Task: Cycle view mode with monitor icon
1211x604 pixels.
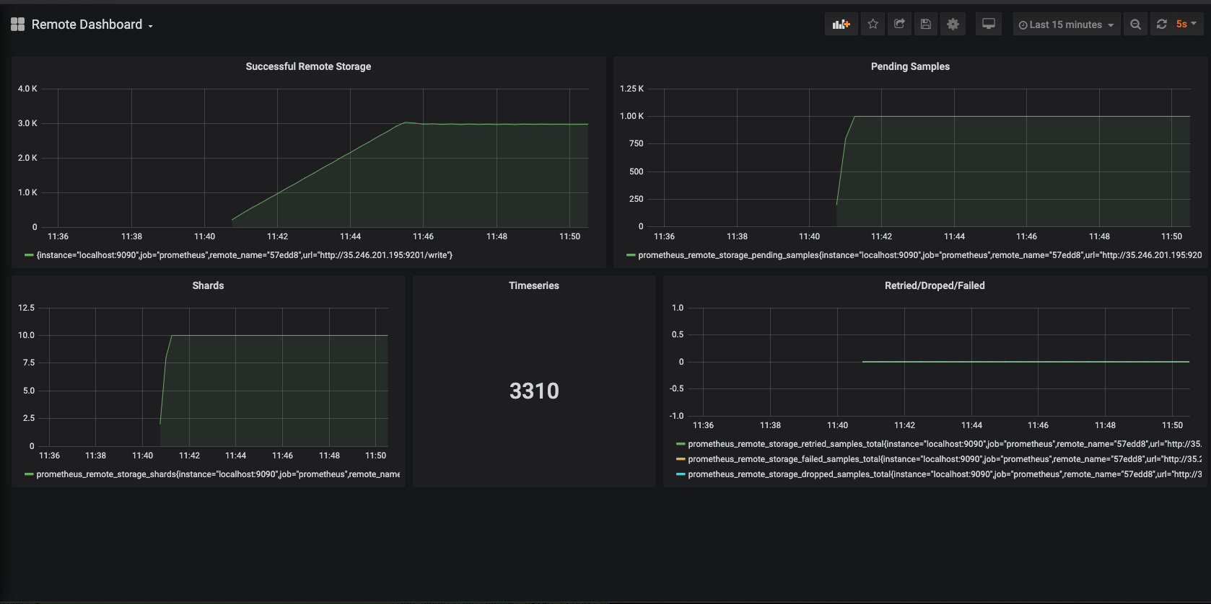Action: 989,24
